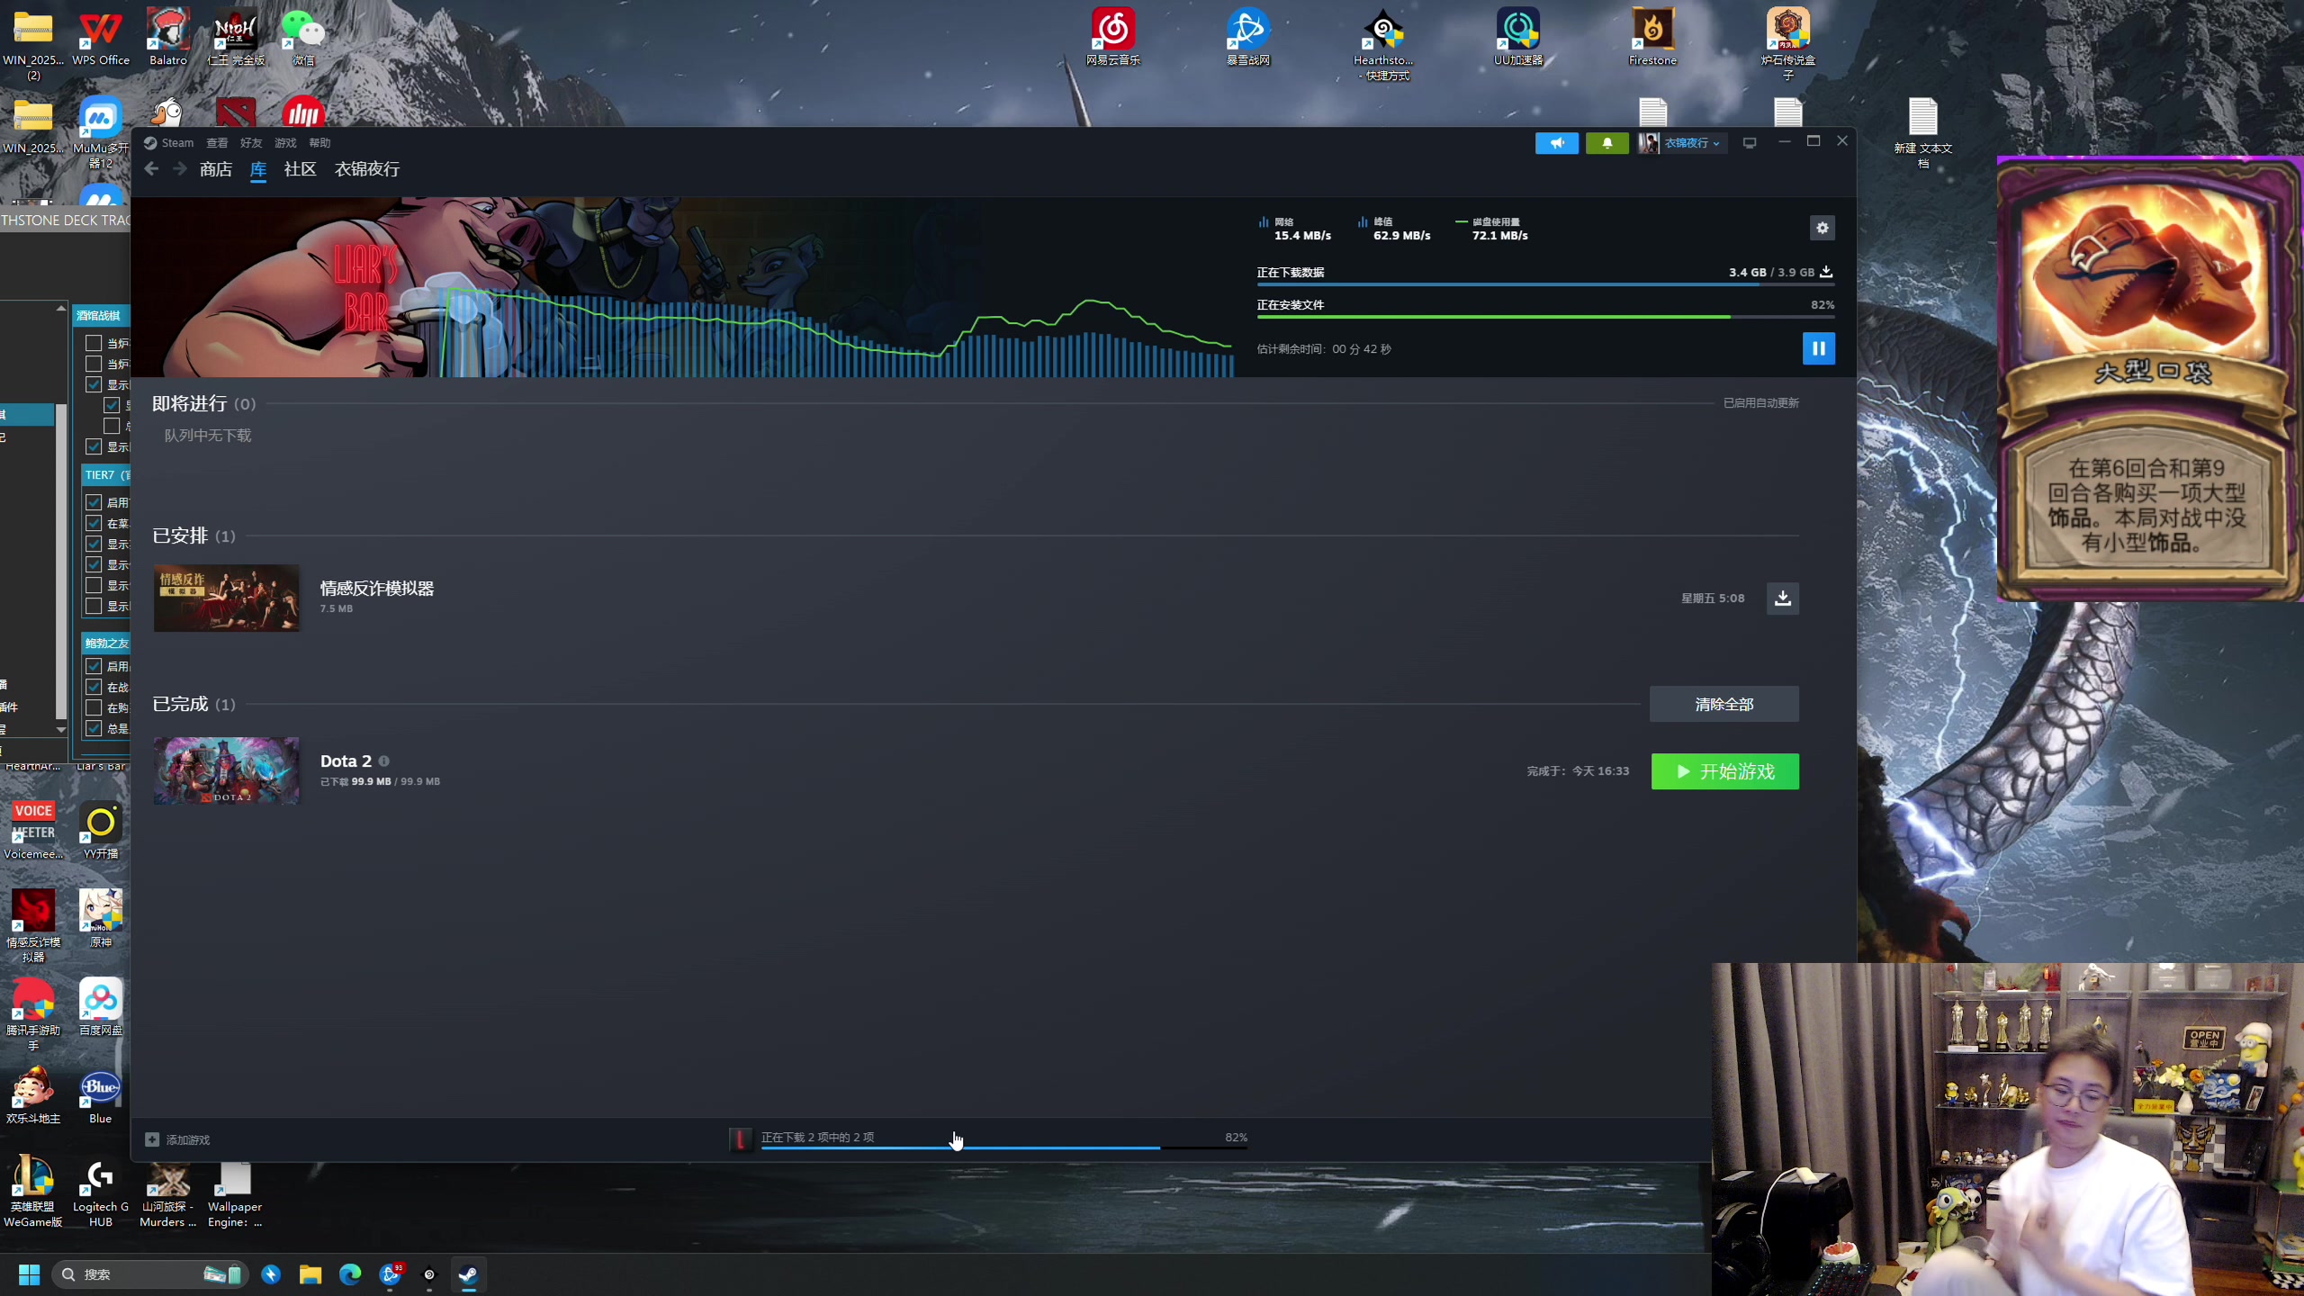Click the Steam icon on the taskbar
The width and height of the screenshot is (2304, 1296).
coord(468,1274)
